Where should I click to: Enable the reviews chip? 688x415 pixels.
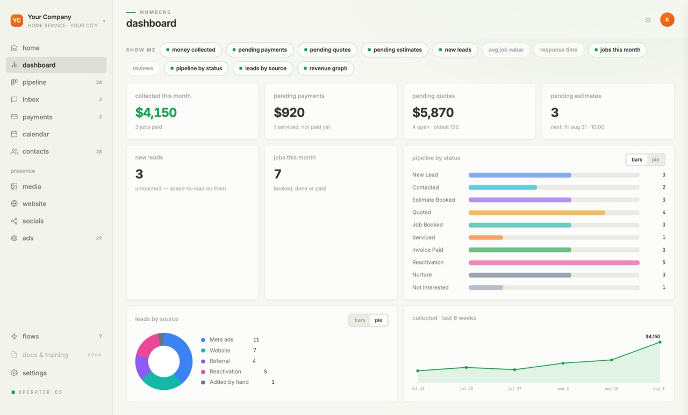[143, 68]
